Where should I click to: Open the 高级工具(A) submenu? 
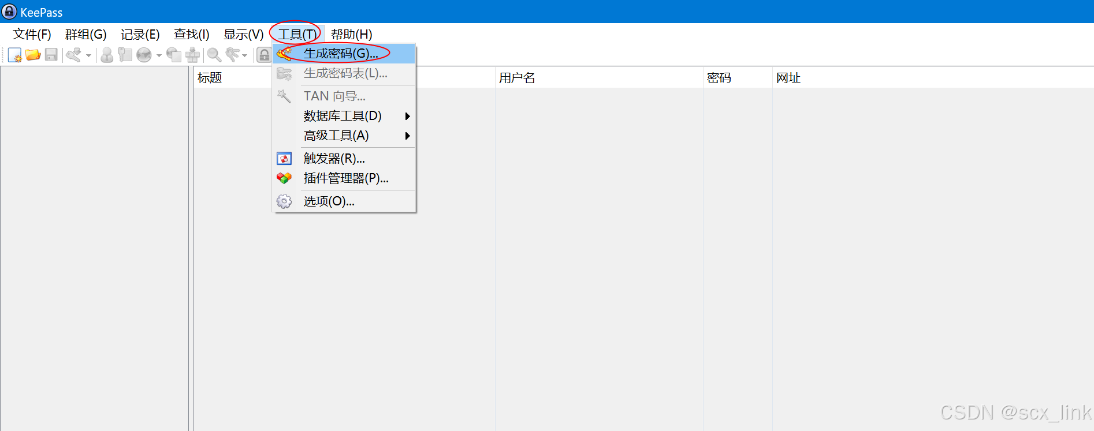[x=344, y=136]
